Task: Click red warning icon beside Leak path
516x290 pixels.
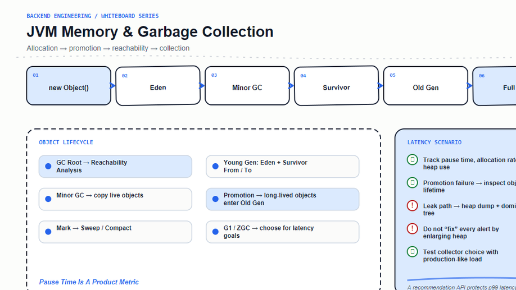Action: (413, 206)
